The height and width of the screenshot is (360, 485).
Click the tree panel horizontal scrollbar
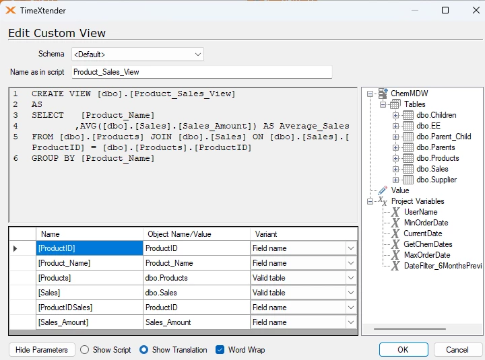tap(410, 329)
